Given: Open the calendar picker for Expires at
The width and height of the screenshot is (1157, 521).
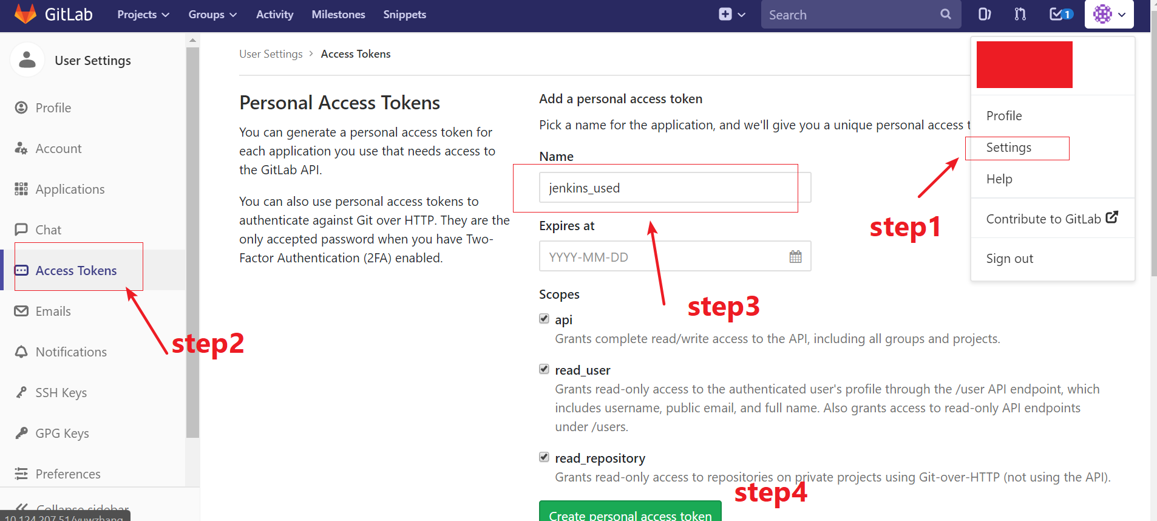Looking at the screenshot, I should (795, 257).
